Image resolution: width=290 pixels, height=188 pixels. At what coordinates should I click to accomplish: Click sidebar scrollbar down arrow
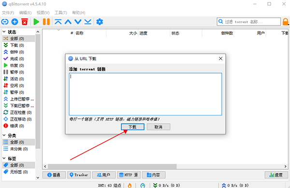click(x=38, y=178)
